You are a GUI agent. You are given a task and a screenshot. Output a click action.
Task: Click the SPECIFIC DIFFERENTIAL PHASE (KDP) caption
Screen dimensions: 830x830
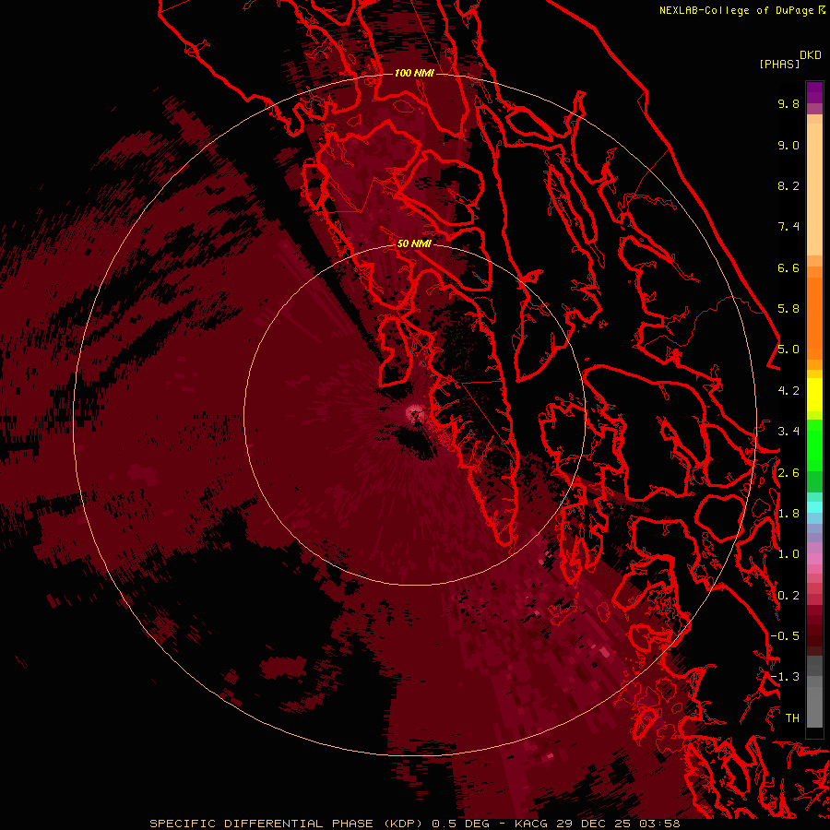pos(287,824)
